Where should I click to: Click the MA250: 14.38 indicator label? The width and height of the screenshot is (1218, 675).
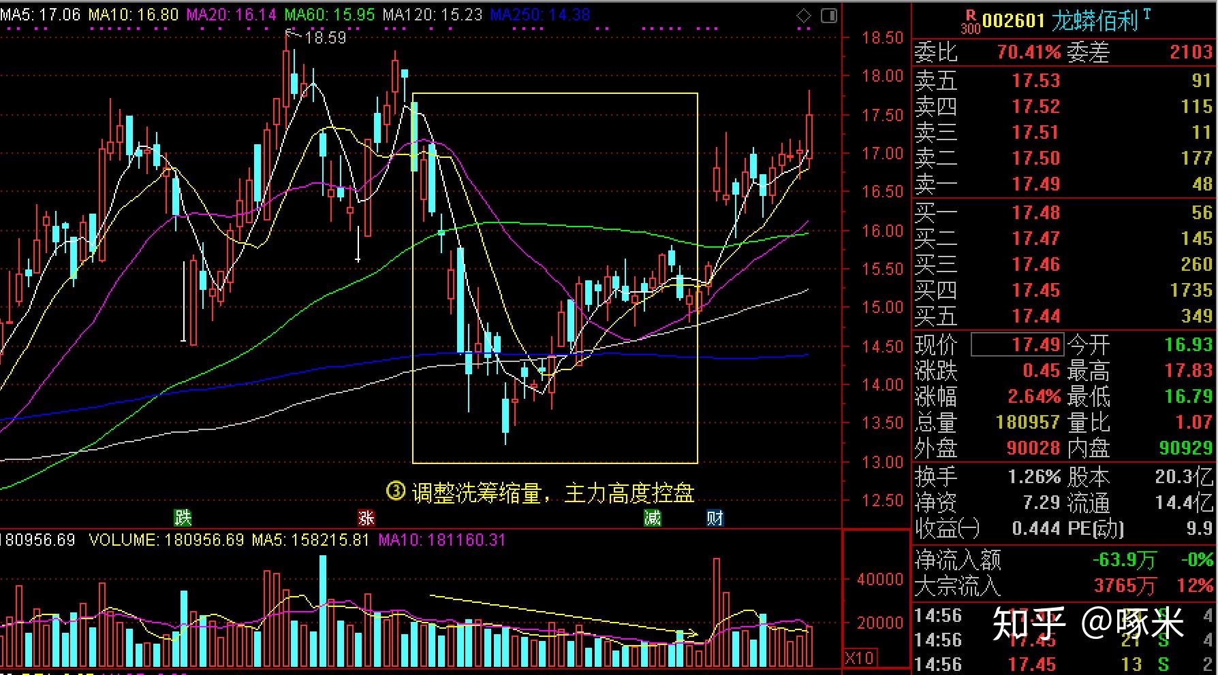coord(540,14)
